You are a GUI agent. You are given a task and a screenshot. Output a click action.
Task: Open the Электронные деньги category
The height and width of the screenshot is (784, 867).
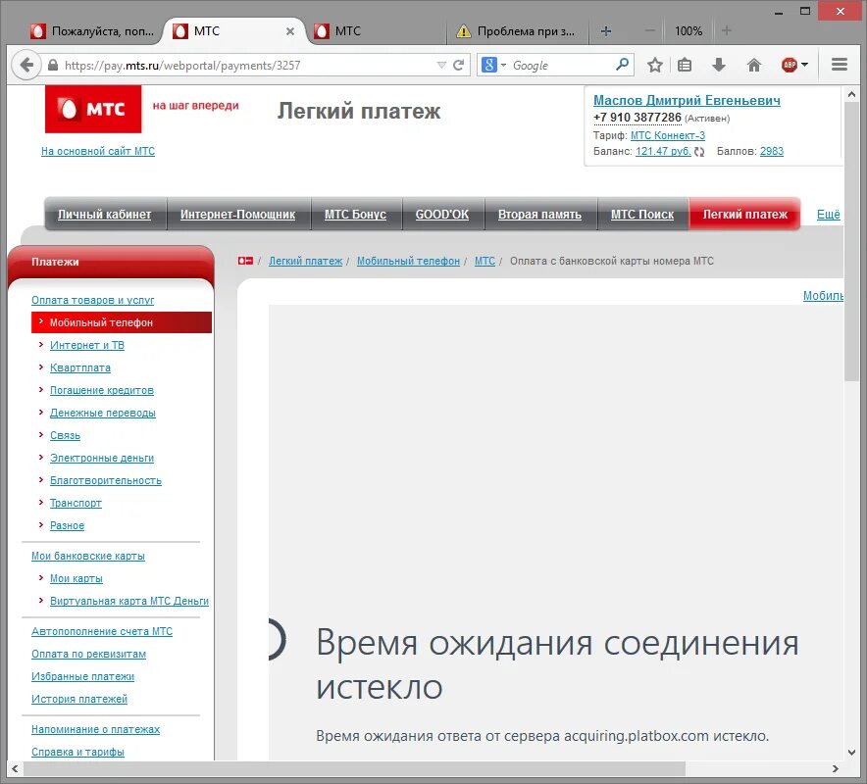coord(102,458)
